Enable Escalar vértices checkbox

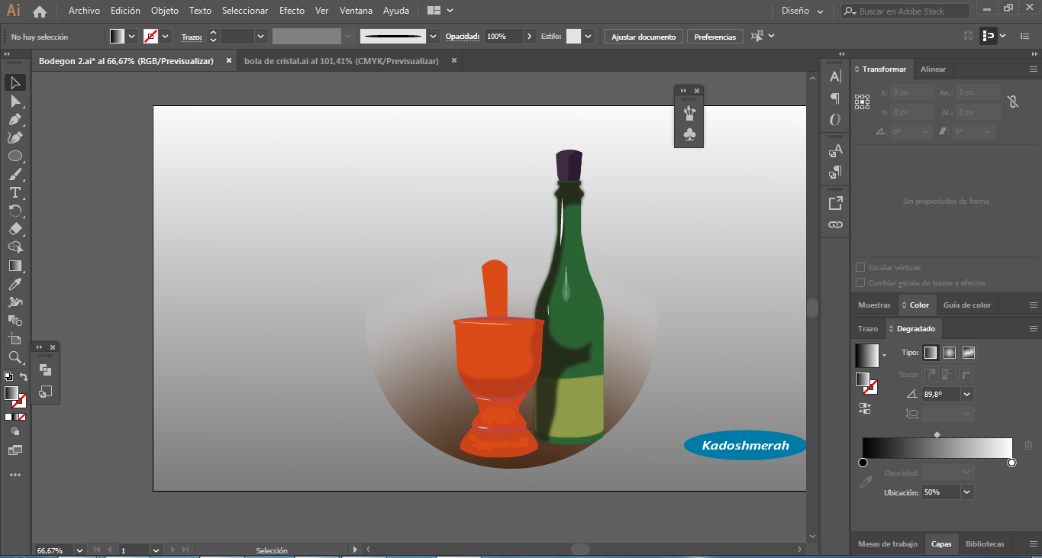[860, 268]
